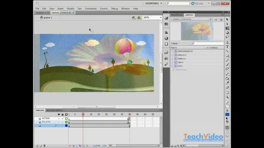Screen dimensions: 264x148
Task: Activate the Hand tool
Action: click(227, 92)
